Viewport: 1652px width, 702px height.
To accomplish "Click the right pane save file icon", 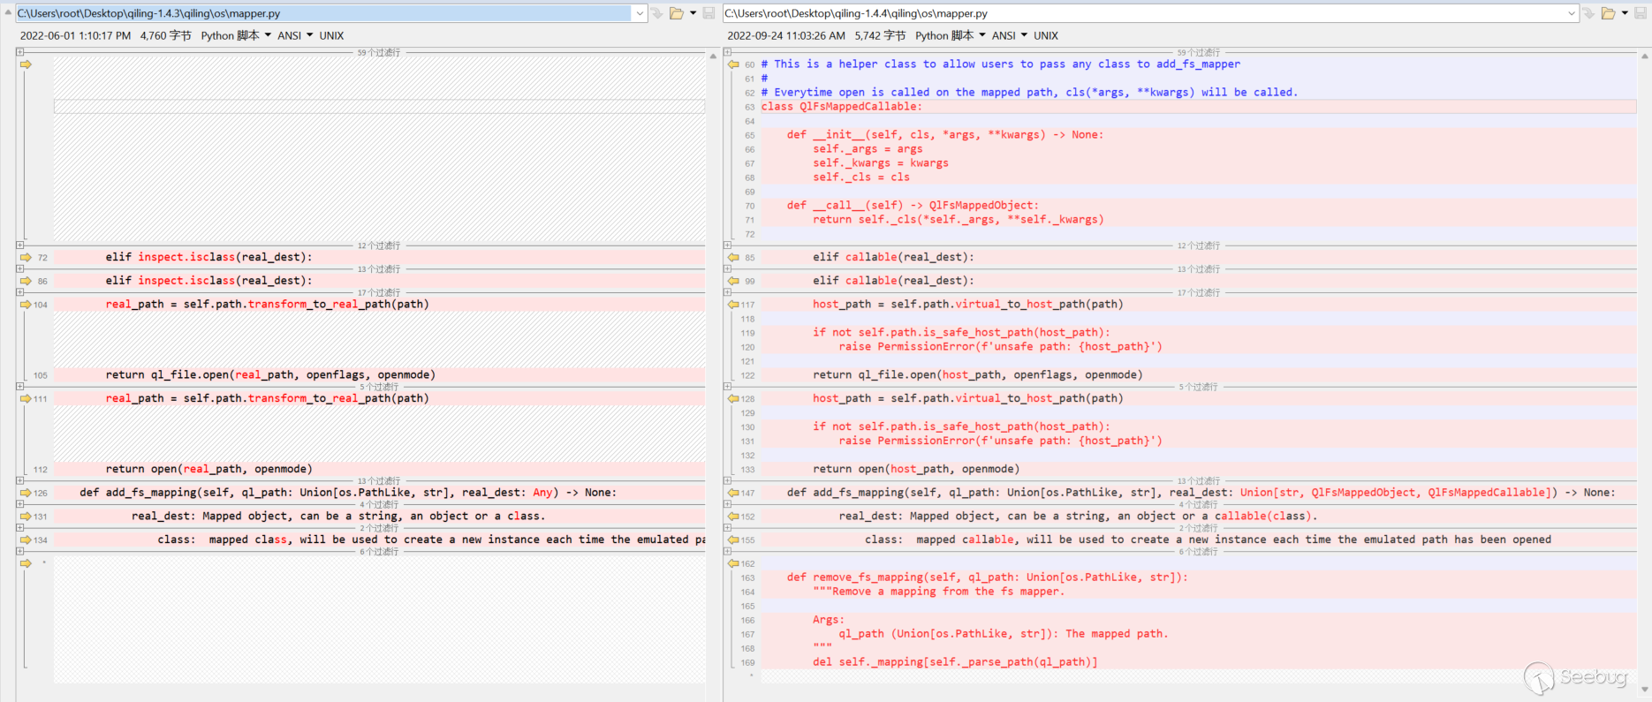I will click(x=1641, y=13).
